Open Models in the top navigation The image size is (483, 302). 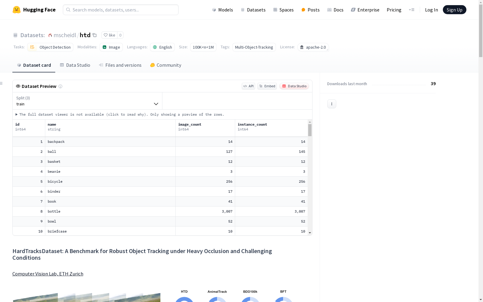point(222,10)
